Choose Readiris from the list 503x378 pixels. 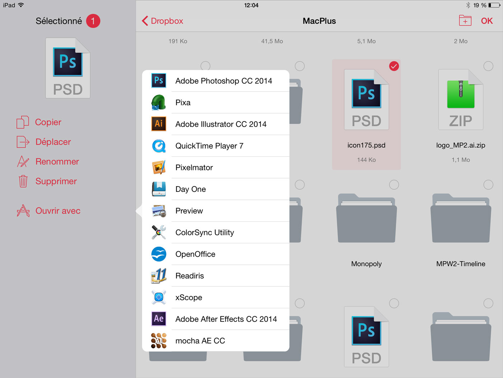coord(216,276)
